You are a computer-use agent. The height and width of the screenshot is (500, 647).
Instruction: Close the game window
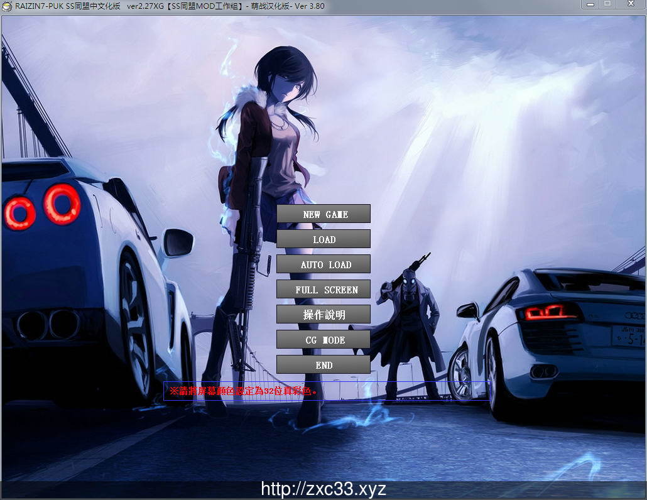(x=630, y=4)
